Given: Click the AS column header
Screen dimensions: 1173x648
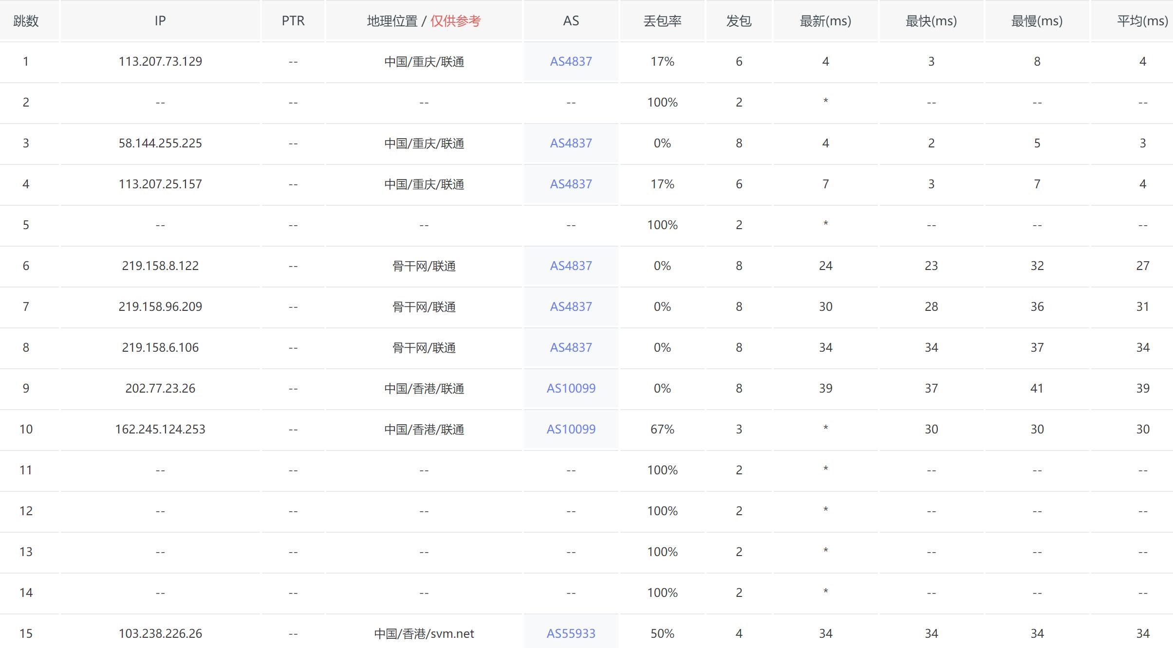Looking at the screenshot, I should tap(571, 21).
